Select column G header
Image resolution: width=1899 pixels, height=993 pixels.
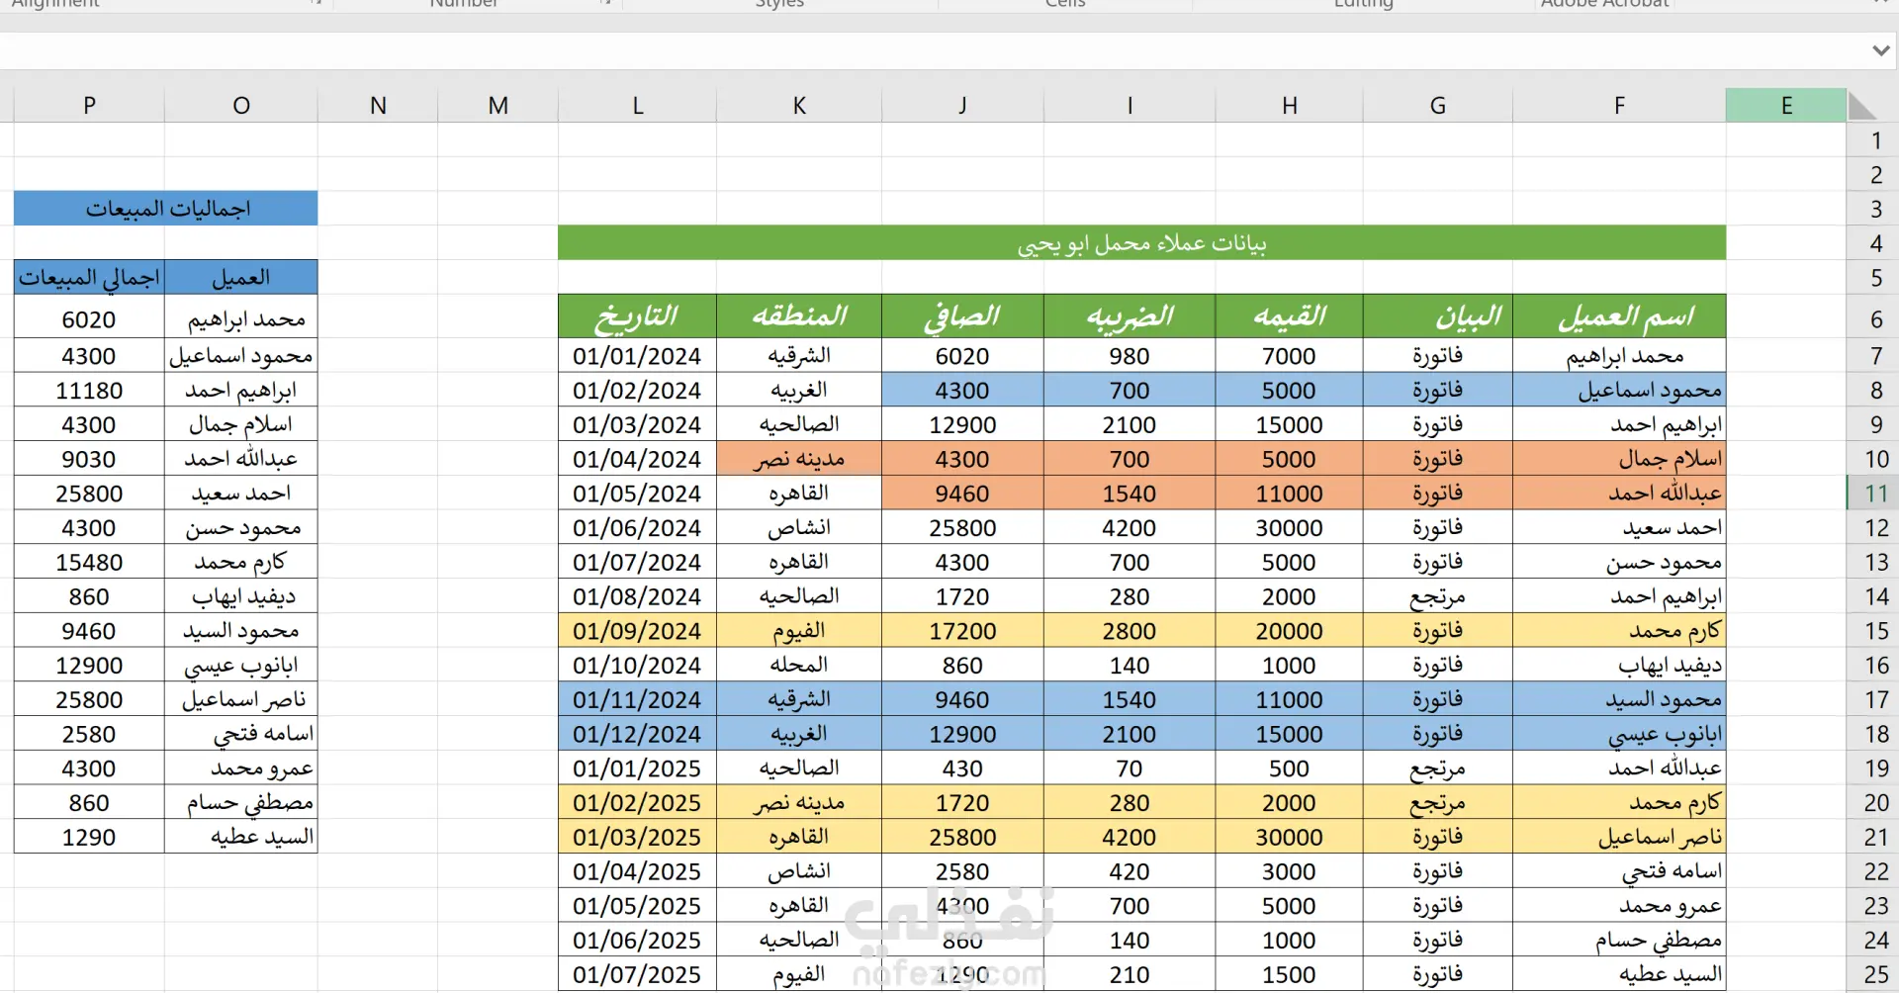point(1438,106)
